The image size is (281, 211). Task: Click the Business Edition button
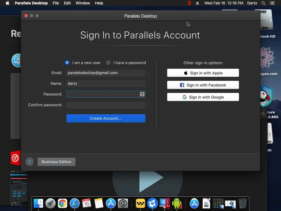57,162
